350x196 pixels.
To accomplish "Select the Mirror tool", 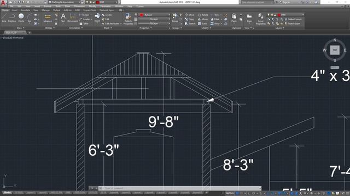I will click(203, 20).
